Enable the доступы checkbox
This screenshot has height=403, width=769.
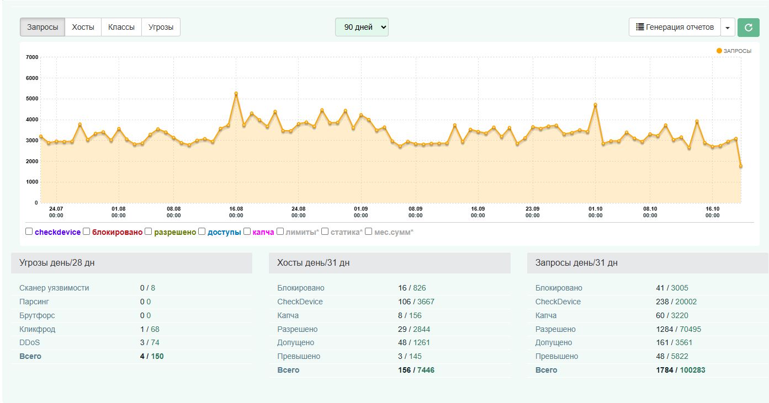click(202, 232)
